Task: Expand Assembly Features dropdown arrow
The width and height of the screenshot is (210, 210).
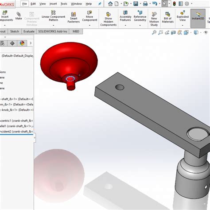Action: pos(125,25)
